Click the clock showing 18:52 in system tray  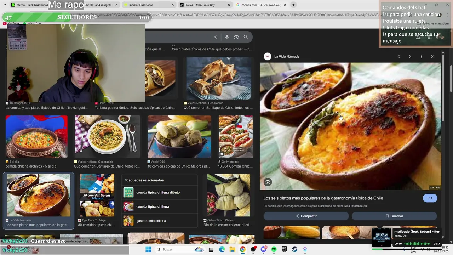coord(445,248)
